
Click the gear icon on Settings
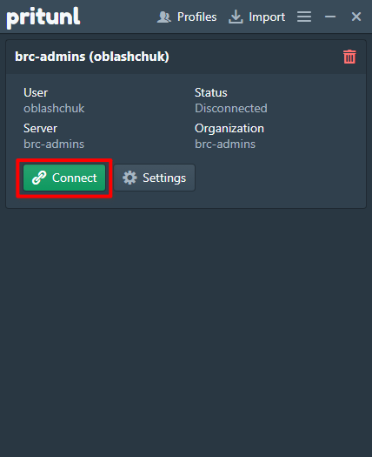(x=130, y=178)
